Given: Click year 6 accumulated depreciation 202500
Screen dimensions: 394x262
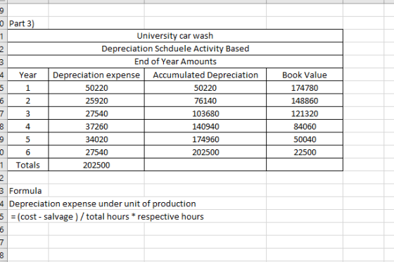Looking at the screenshot, I should click(205, 152).
